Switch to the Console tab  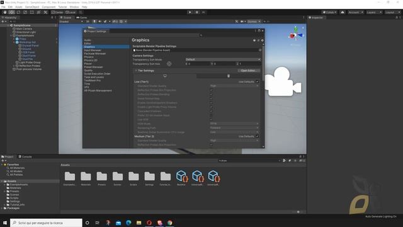coord(25,156)
